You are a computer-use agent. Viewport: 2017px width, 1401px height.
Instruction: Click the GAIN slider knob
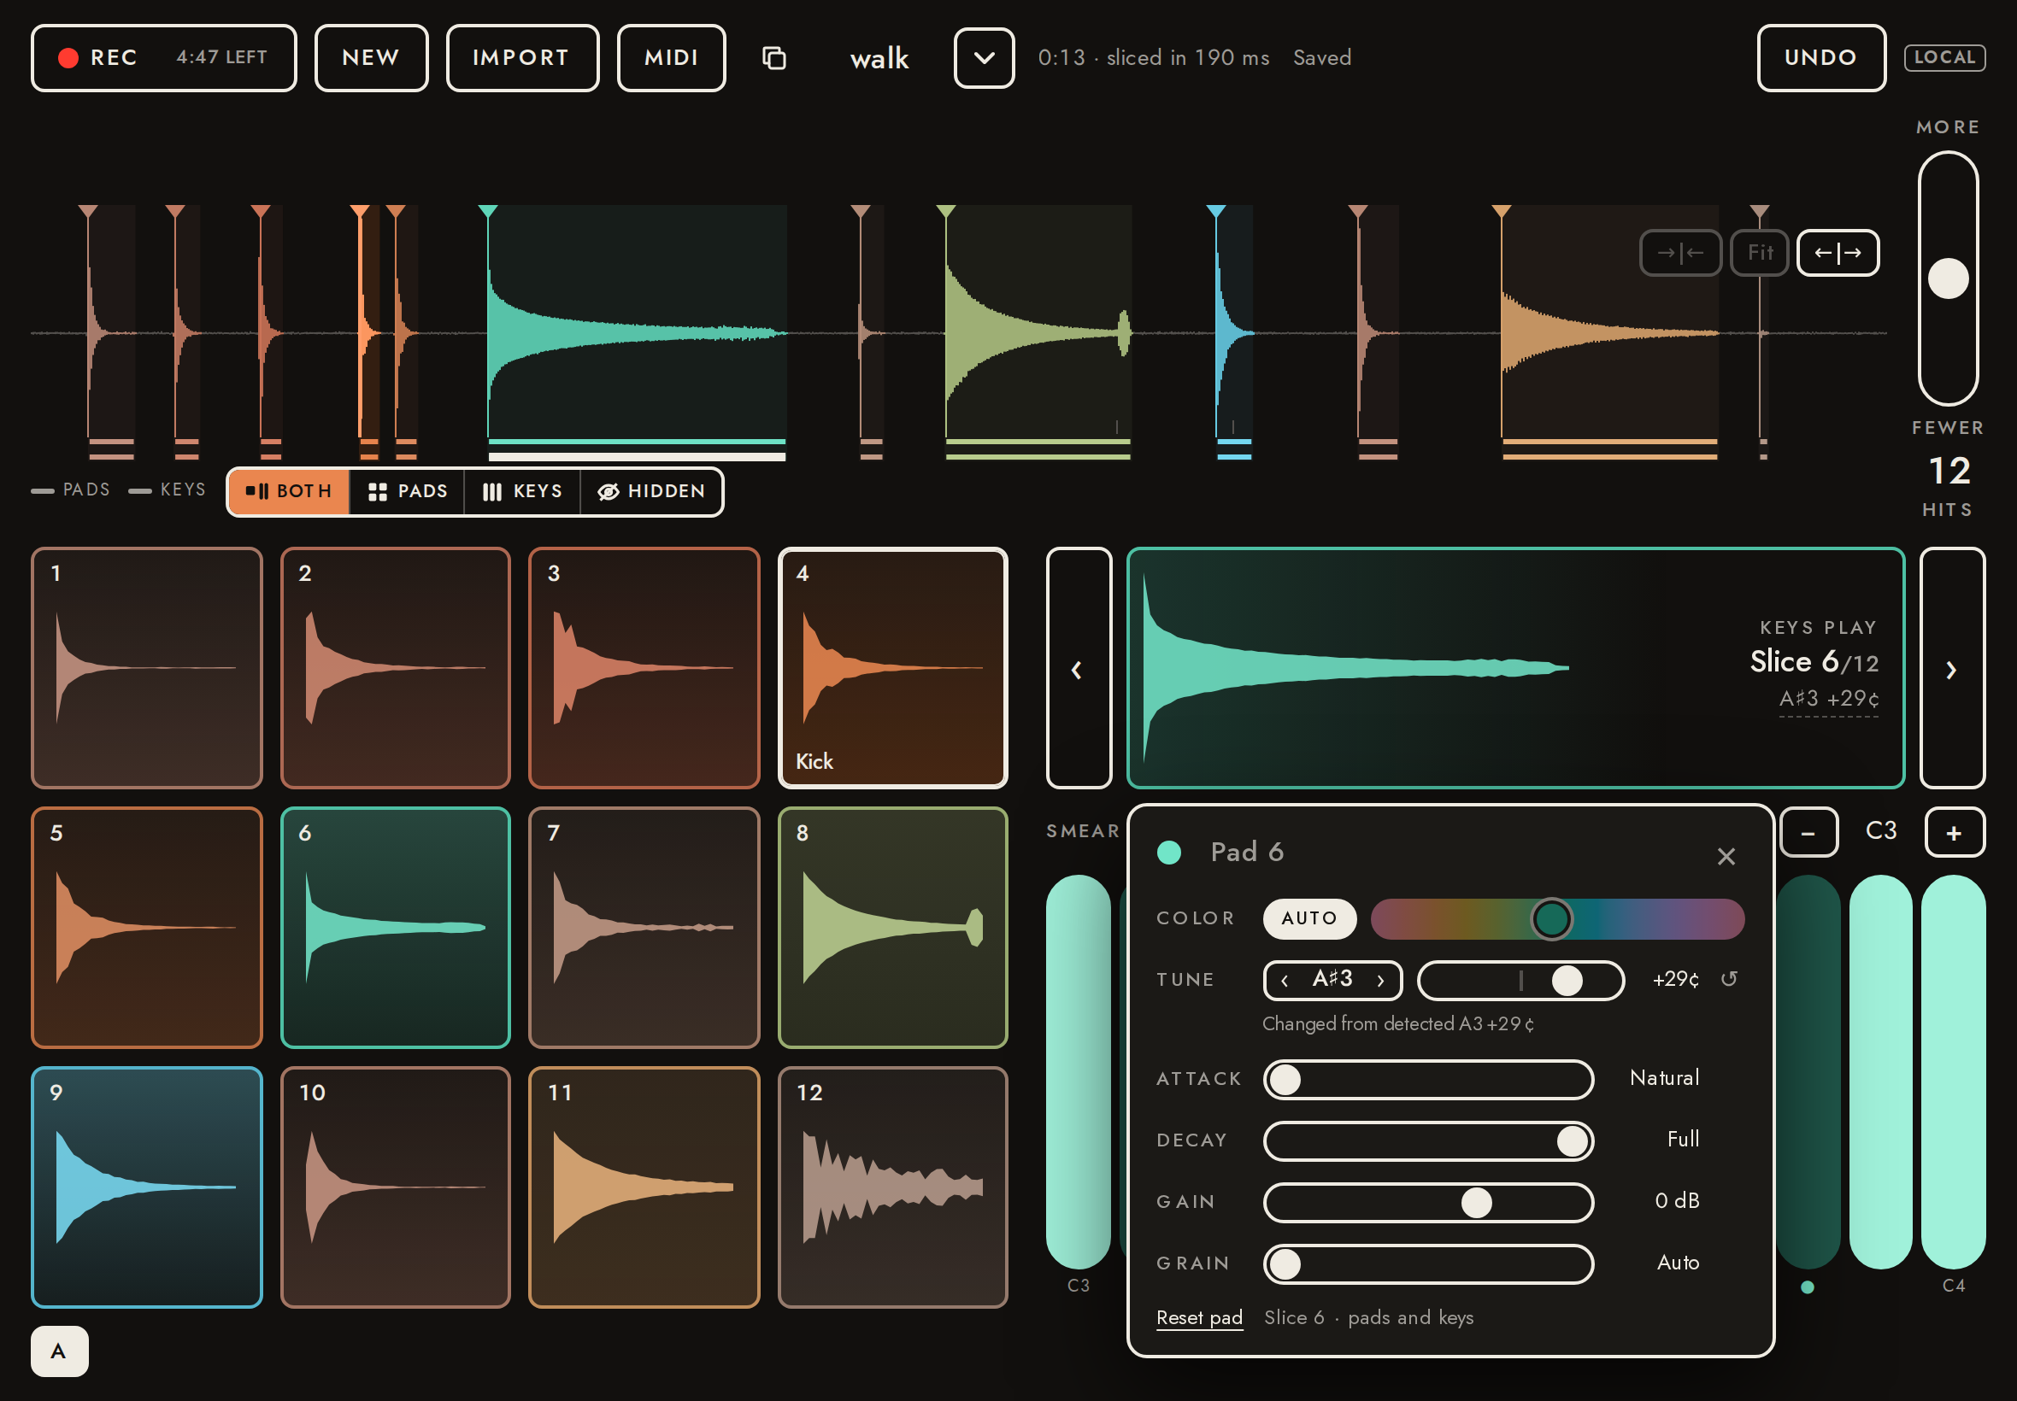click(x=1476, y=1203)
